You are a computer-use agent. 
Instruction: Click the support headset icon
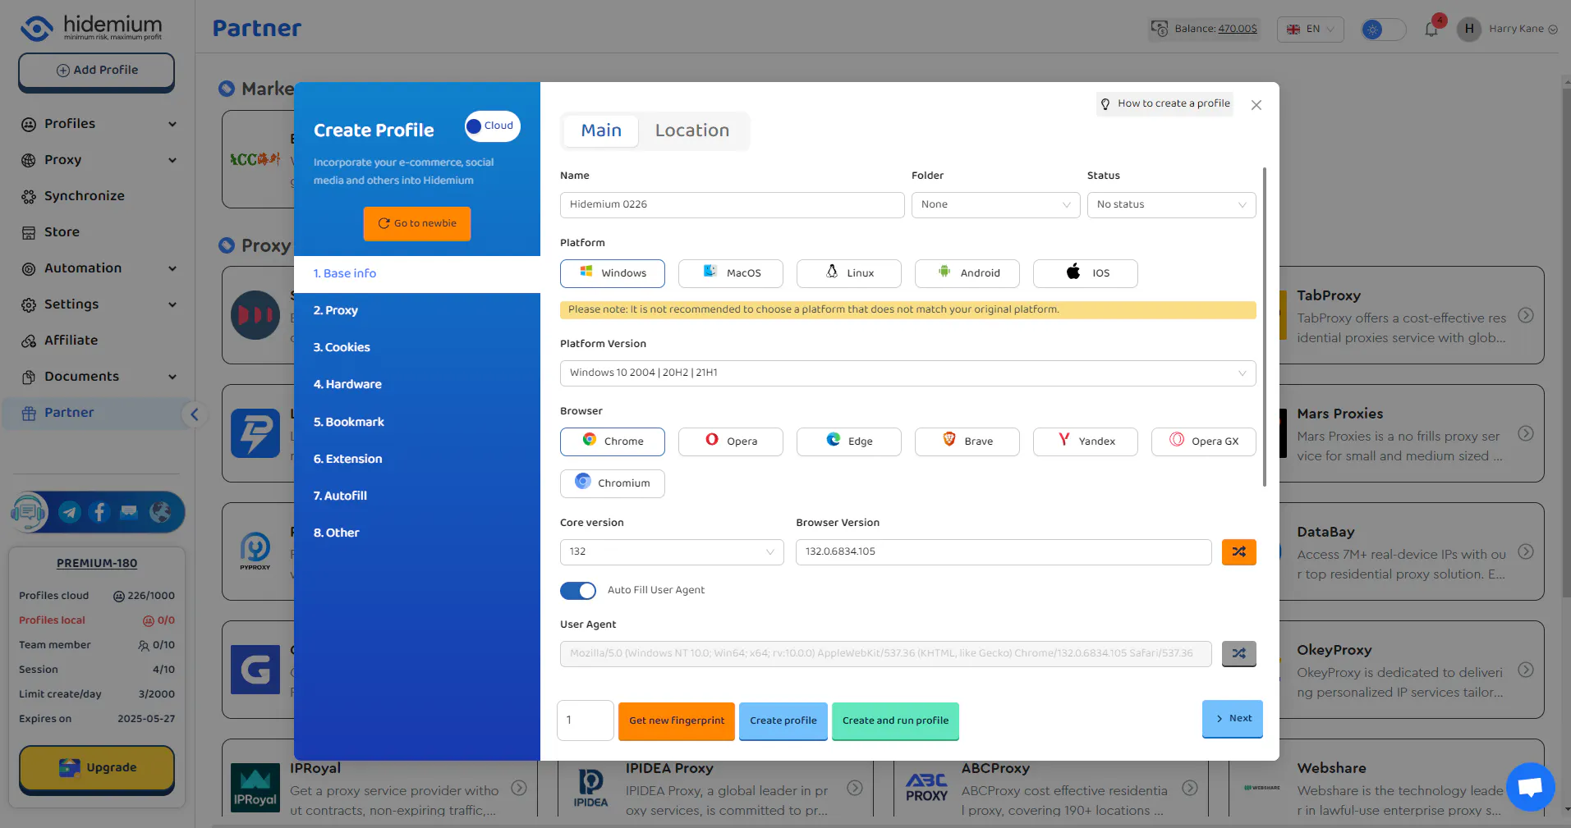tap(29, 513)
